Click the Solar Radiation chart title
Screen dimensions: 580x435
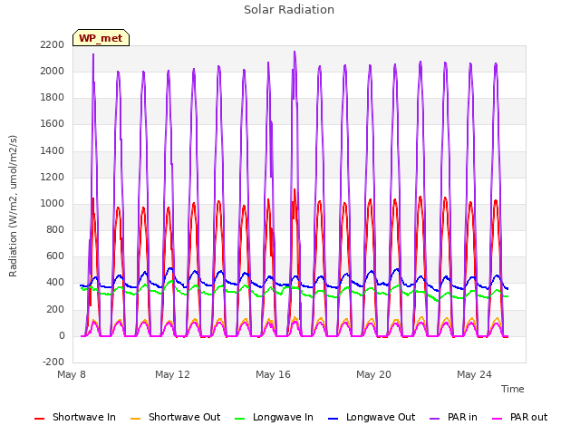289,10
